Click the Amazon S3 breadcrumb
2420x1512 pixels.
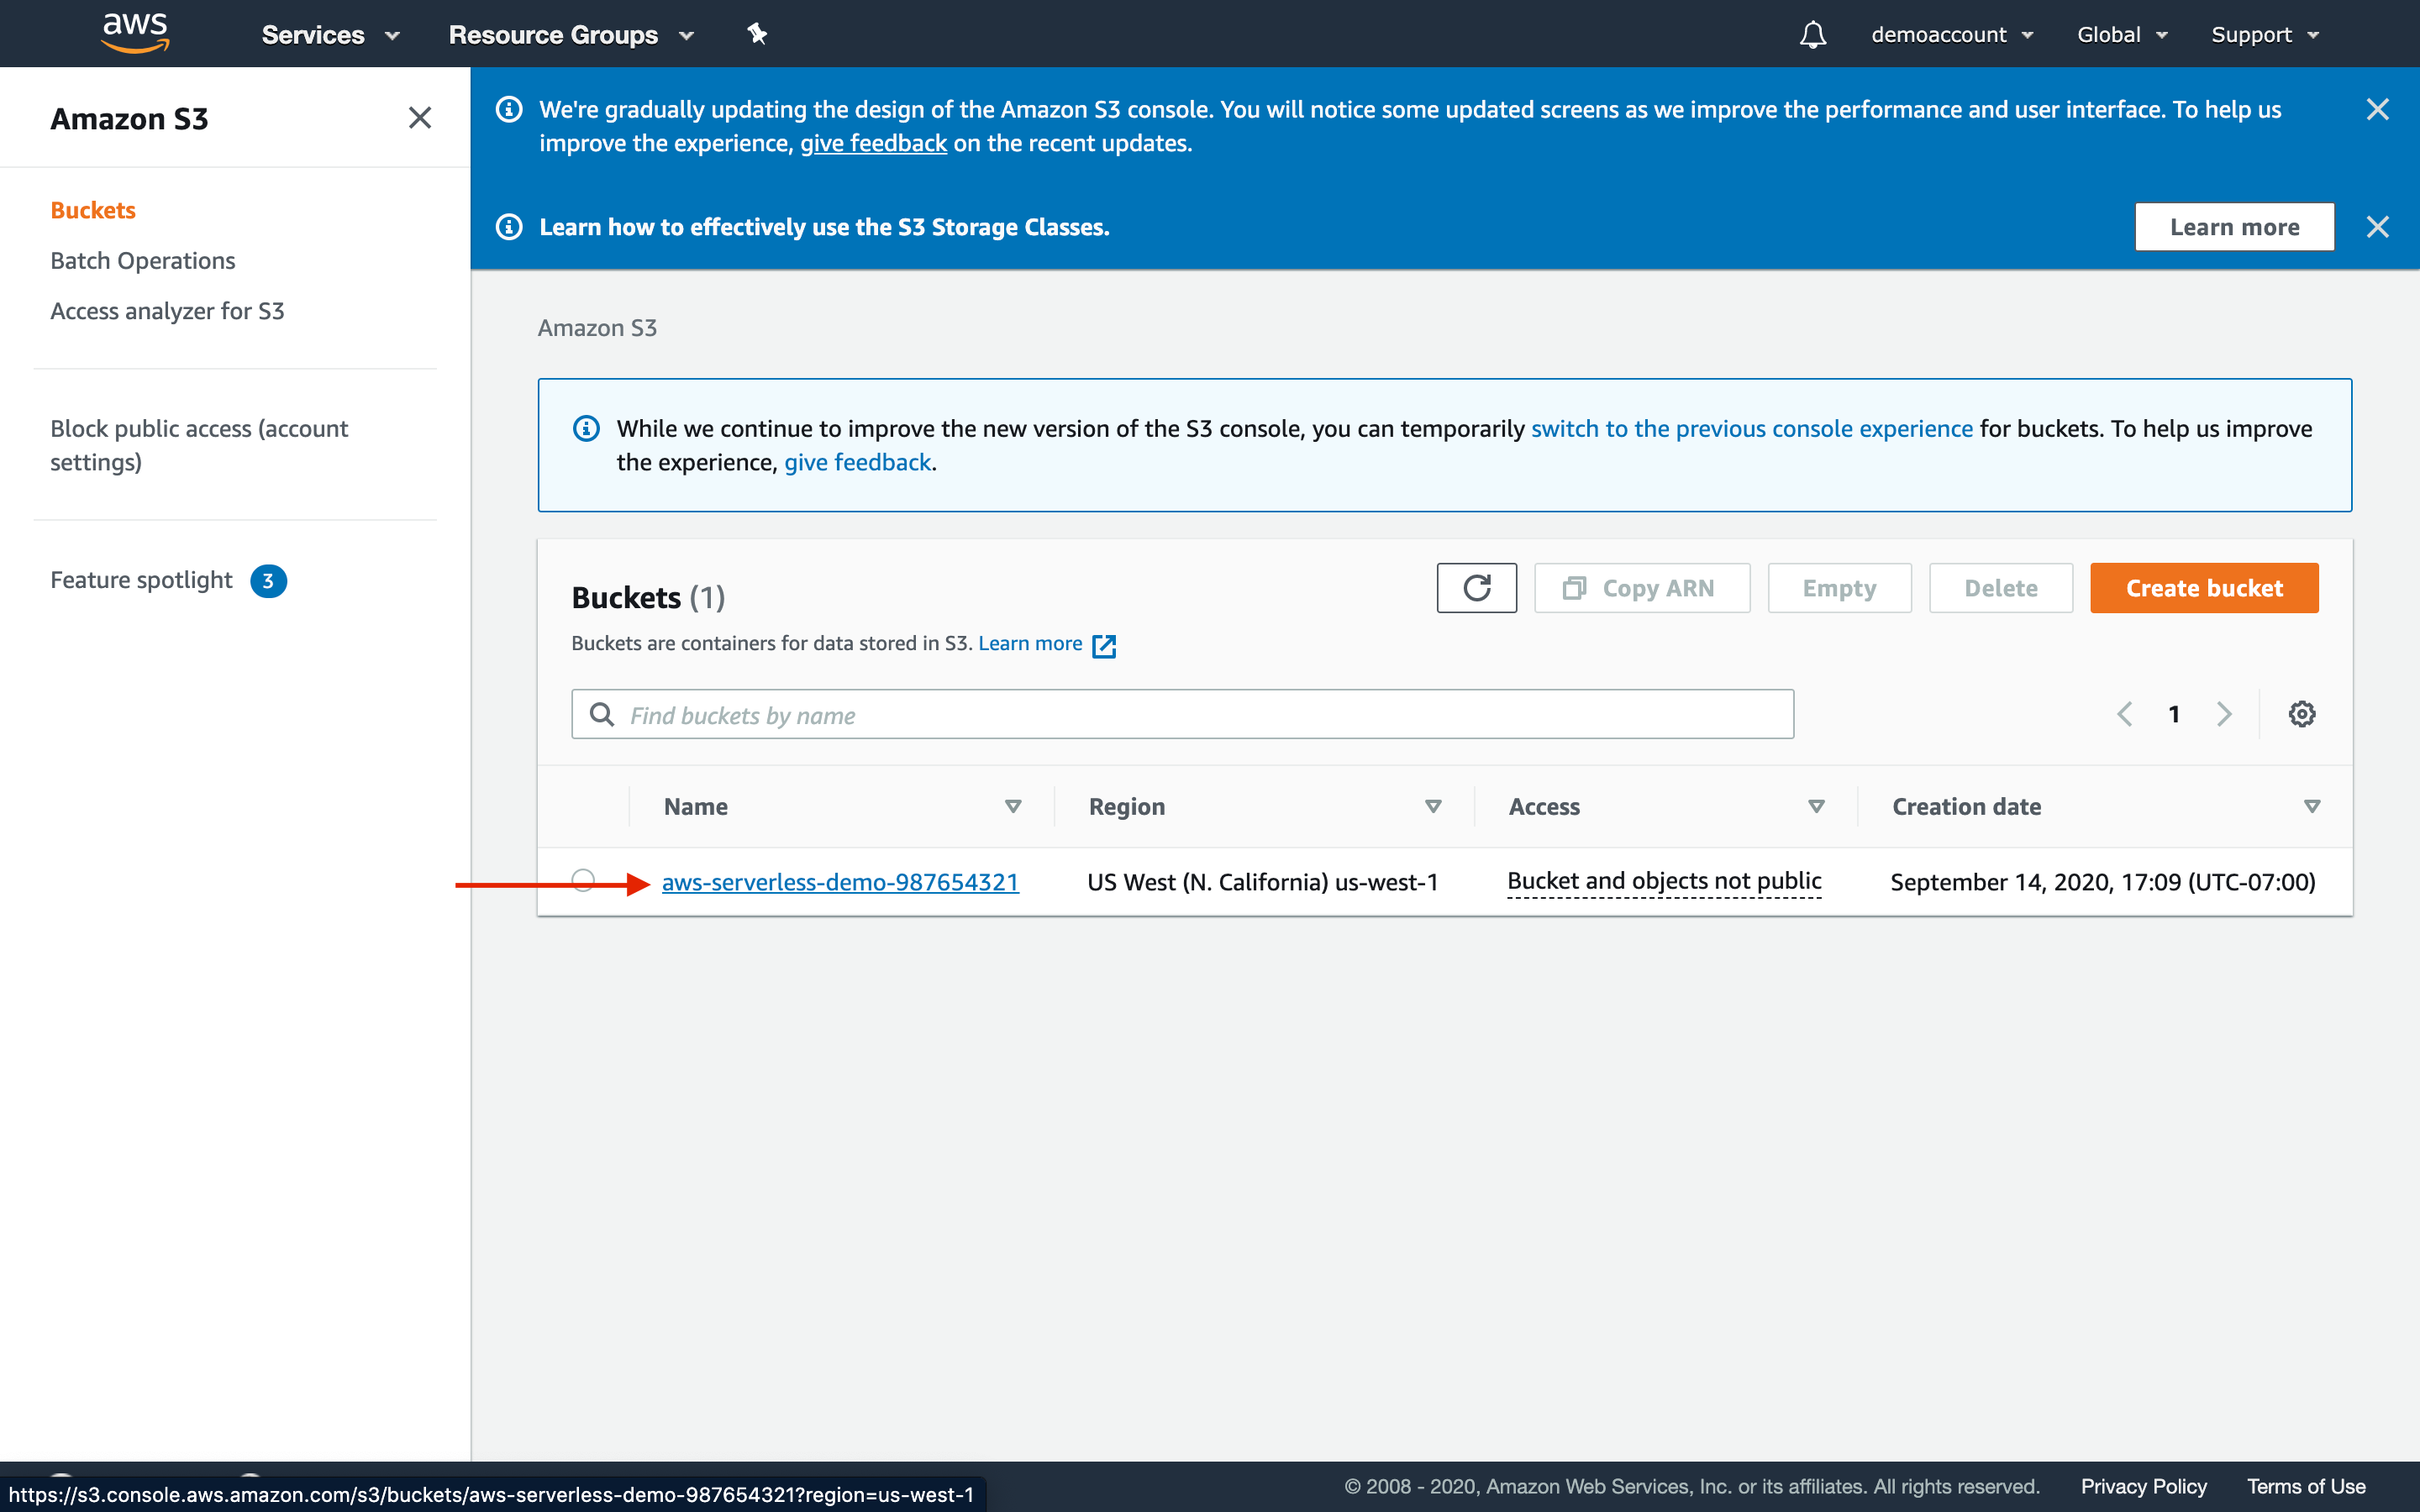[x=597, y=328]
